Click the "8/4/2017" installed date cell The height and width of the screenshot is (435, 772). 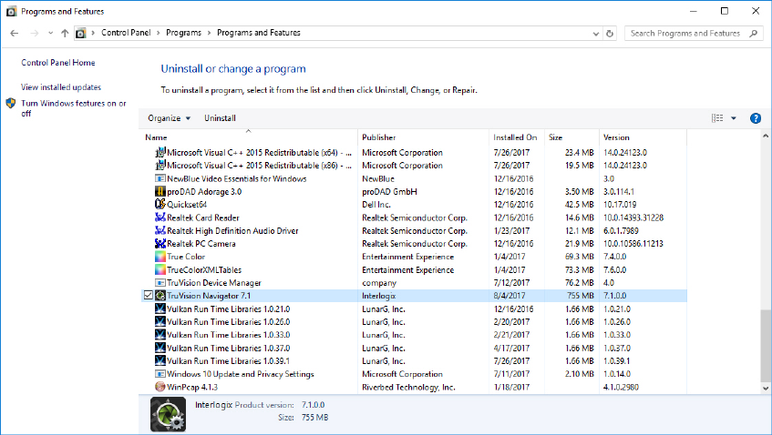coord(510,296)
